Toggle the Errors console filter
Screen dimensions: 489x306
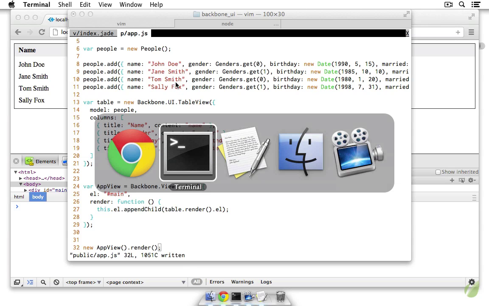(x=216, y=282)
